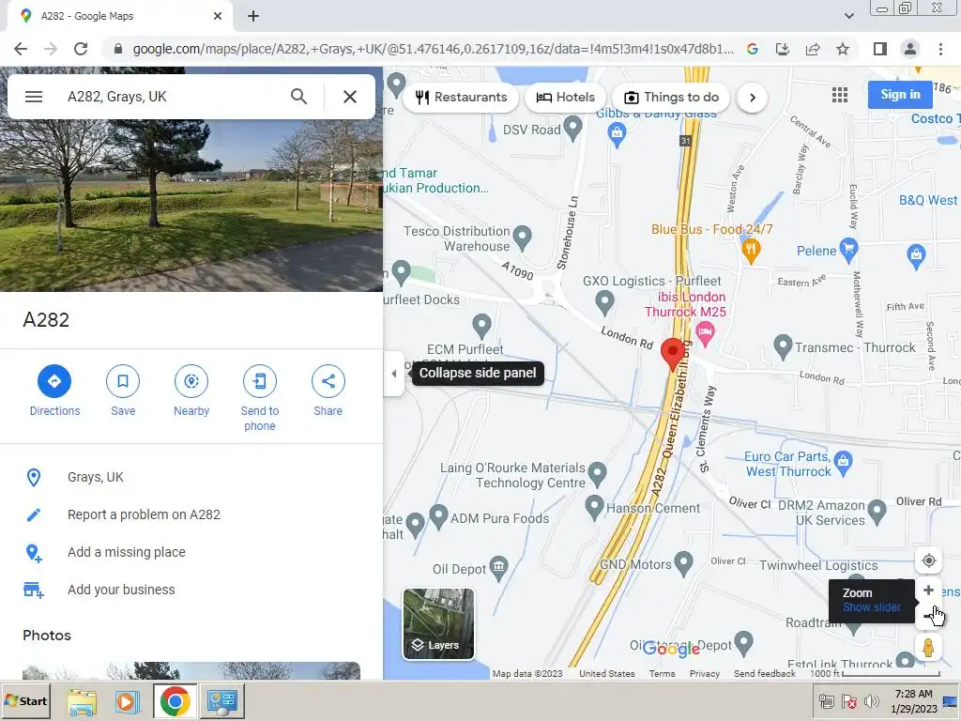Click the Tesco Distribution Warehouse marker

click(522, 236)
